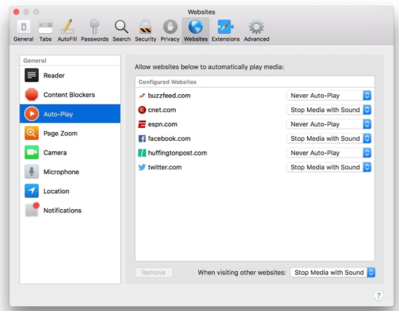Open the facebook.com auto-play dropdown
Image resolution: width=399 pixels, height=311 pixels.
point(328,139)
